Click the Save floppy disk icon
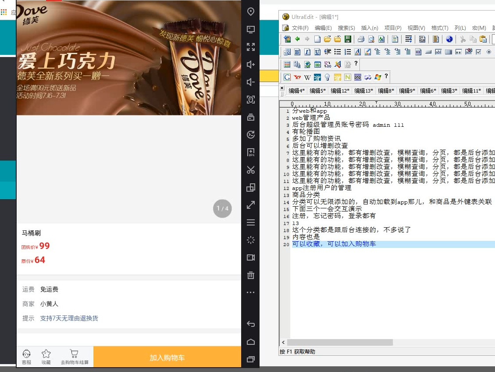The width and height of the screenshot is (495, 372). 348,39
